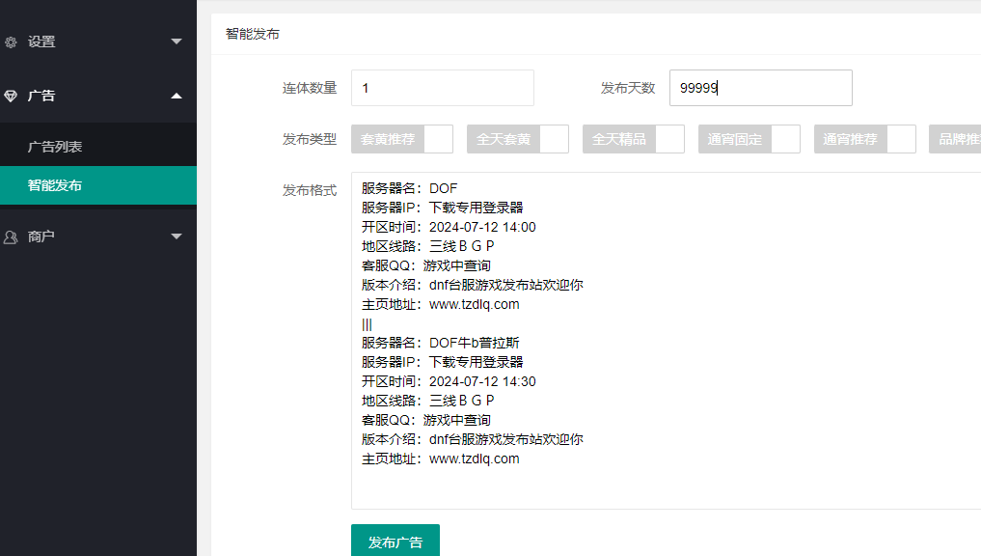The height and width of the screenshot is (556, 981).
Task: Select 智能发布 in sidebar
Action: point(98,185)
